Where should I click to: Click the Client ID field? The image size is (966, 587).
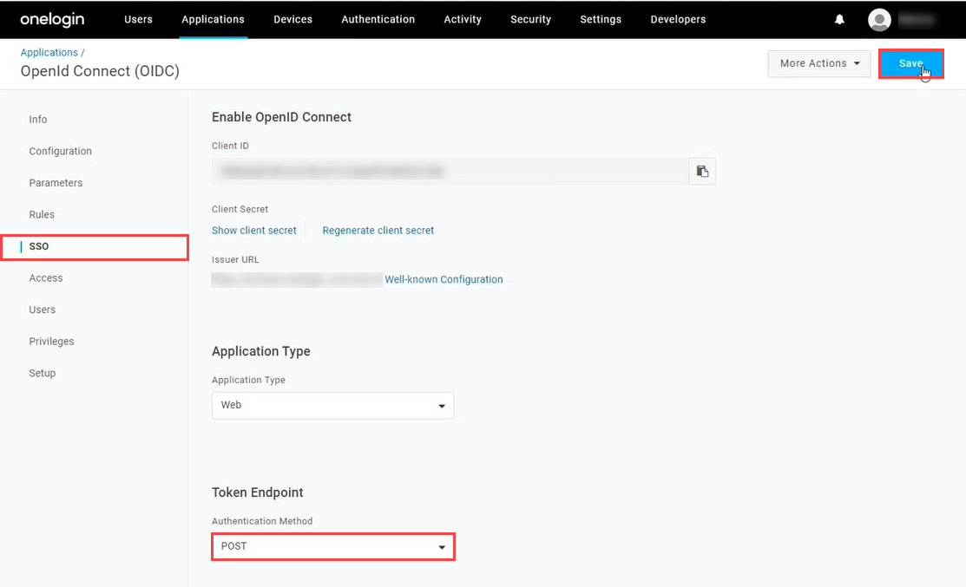(x=450, y=172)
